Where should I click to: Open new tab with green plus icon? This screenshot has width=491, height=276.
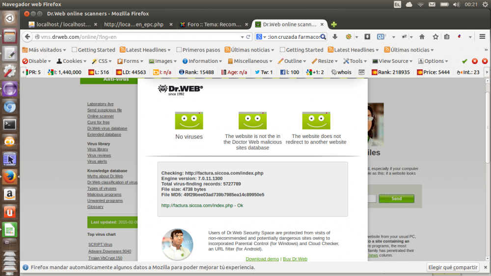click(334, 25)
